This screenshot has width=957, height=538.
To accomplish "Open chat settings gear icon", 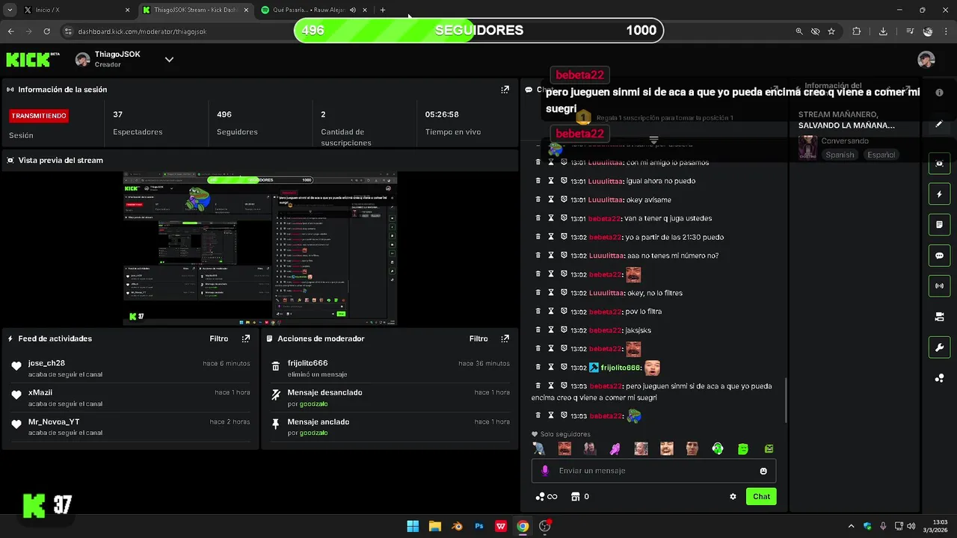I will (733, 496).
